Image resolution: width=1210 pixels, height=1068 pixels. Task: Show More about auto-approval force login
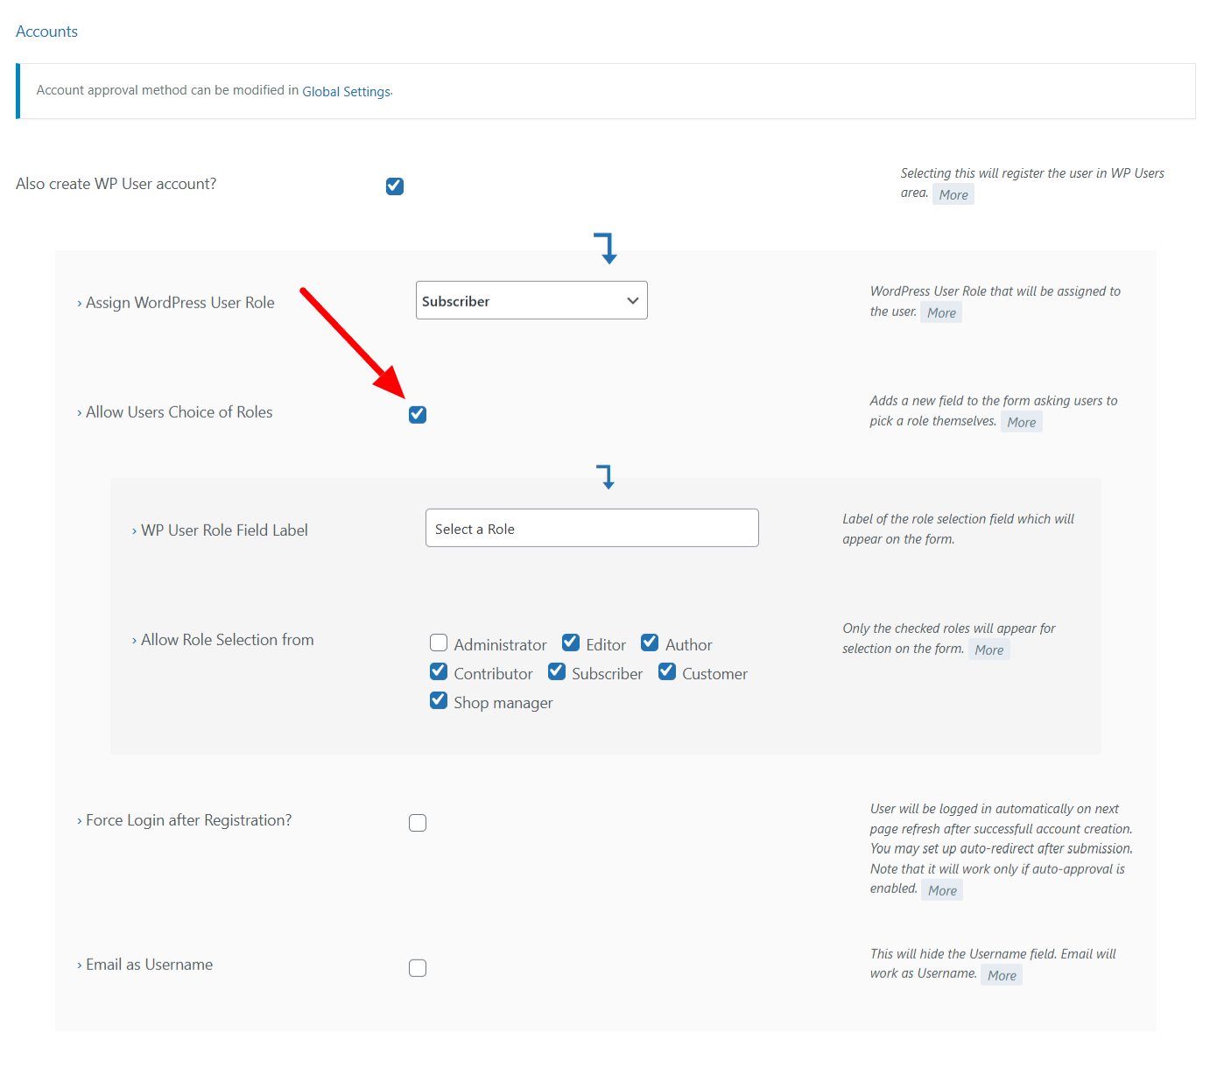[x=942, y=890]
